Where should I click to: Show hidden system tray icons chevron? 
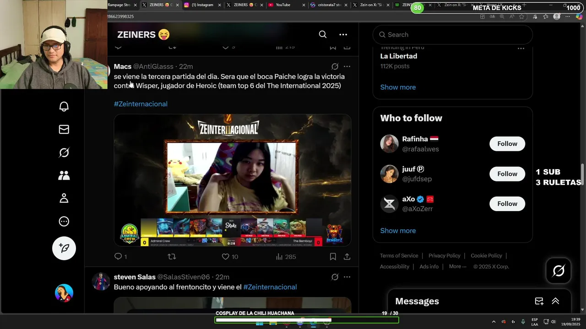pyautogui.click(x=494, y=322)
